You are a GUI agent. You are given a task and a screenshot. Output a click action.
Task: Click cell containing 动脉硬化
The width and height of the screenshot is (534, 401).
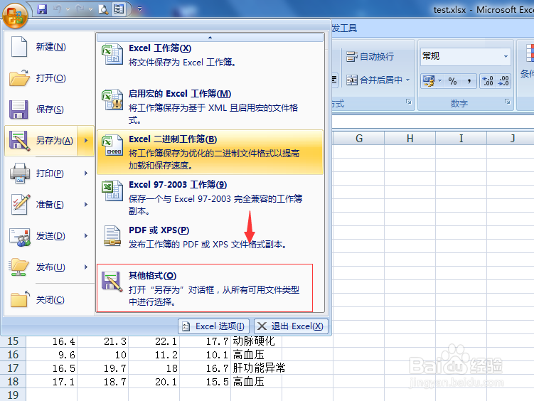(x=256, y=341)
